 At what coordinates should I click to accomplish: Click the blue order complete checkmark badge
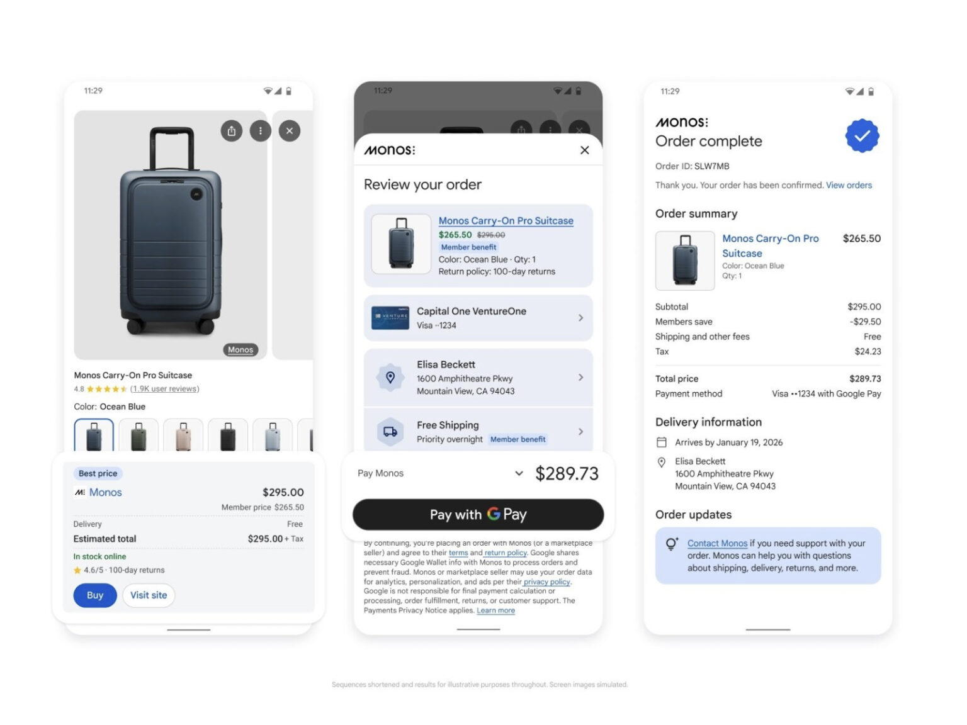[x=862, y=136]
